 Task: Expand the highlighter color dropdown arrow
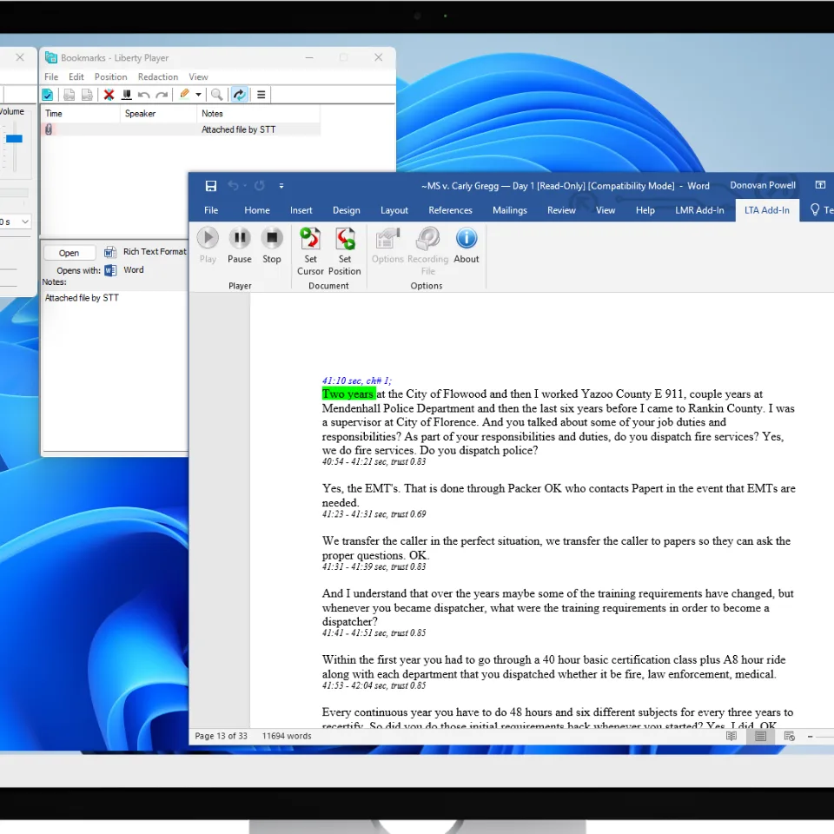[x=198, y=95]
